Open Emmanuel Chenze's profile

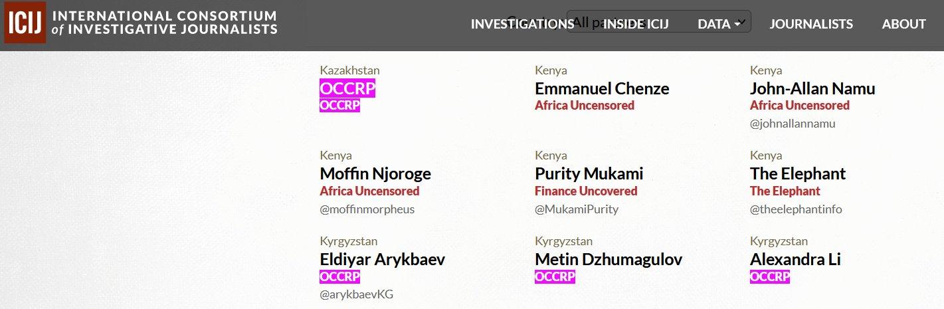pyautogui.click(x=602, y=88)
